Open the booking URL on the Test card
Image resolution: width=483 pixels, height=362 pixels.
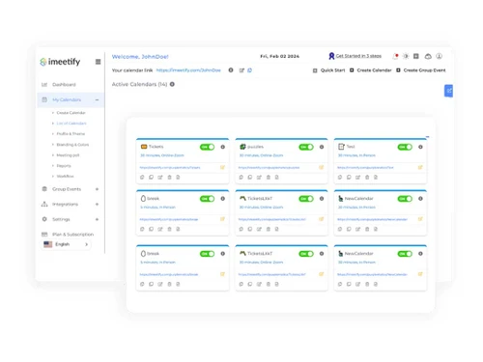(x=365, y=167)
